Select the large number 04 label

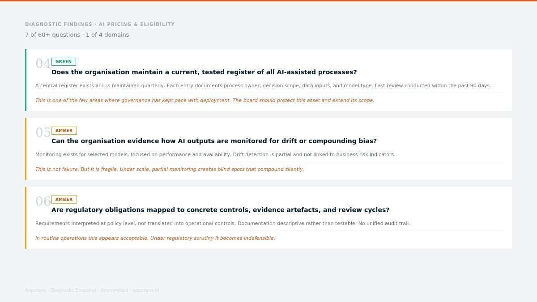pyautogui.click(x=43, y=64)
